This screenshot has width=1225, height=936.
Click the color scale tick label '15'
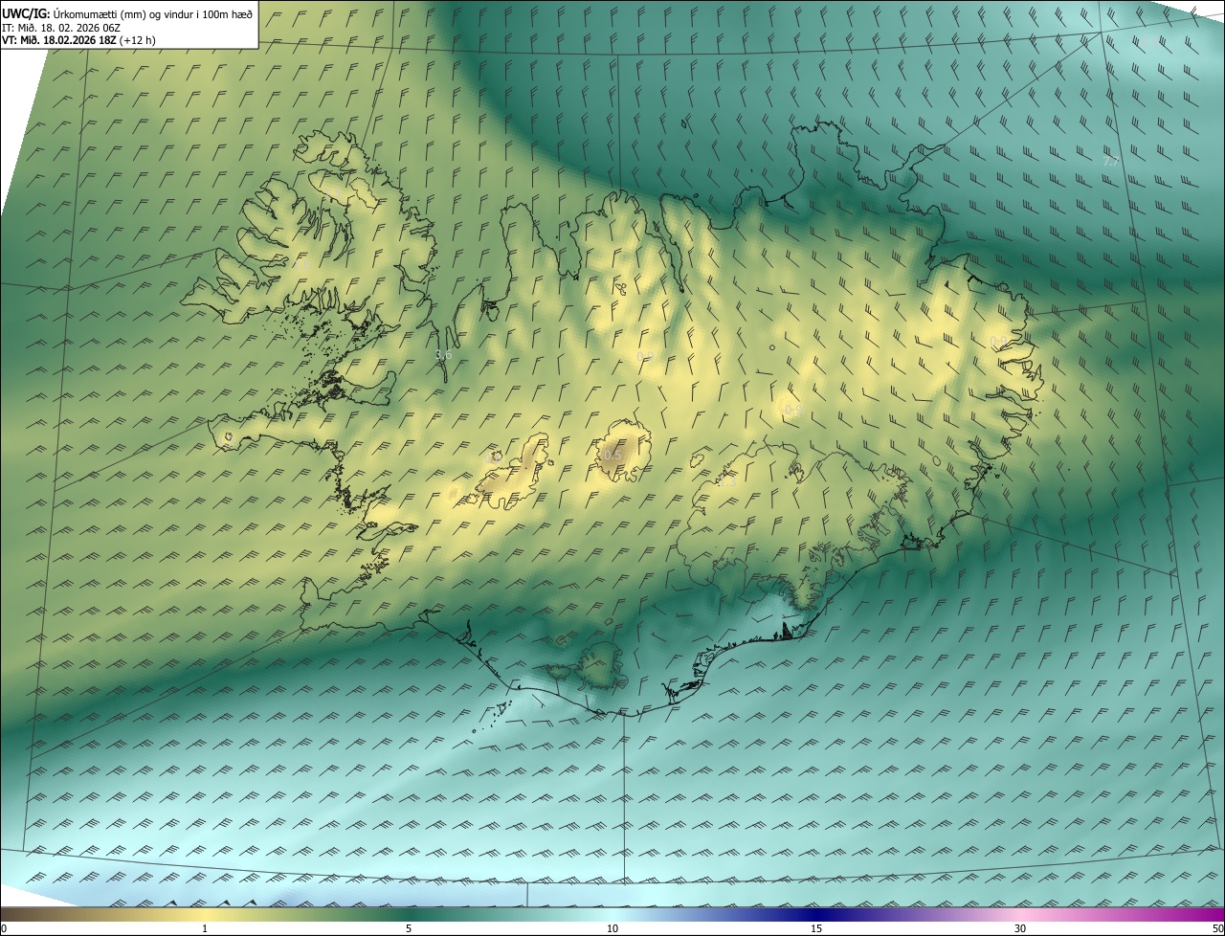tap(816, 928)
